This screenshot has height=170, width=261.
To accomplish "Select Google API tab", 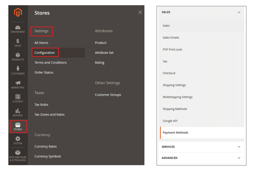I will point(202,121).
